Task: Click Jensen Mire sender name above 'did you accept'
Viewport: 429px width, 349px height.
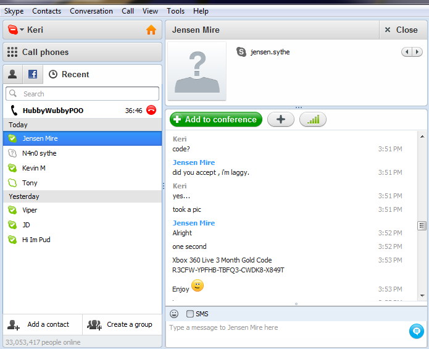Action: 194,162
